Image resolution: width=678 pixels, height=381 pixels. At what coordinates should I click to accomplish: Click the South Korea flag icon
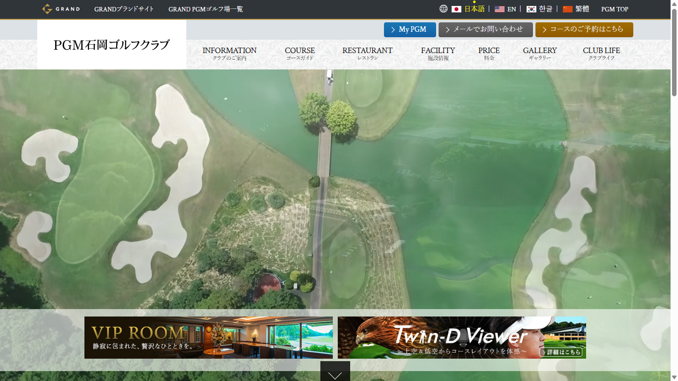[x=531, y=9]
